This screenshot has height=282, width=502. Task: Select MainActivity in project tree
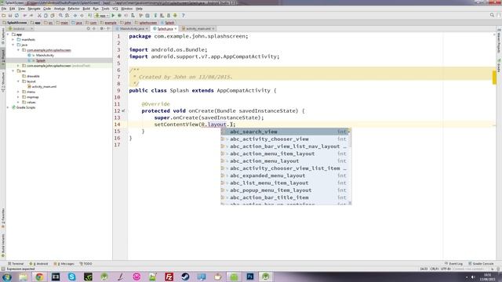tap(45, 56)
